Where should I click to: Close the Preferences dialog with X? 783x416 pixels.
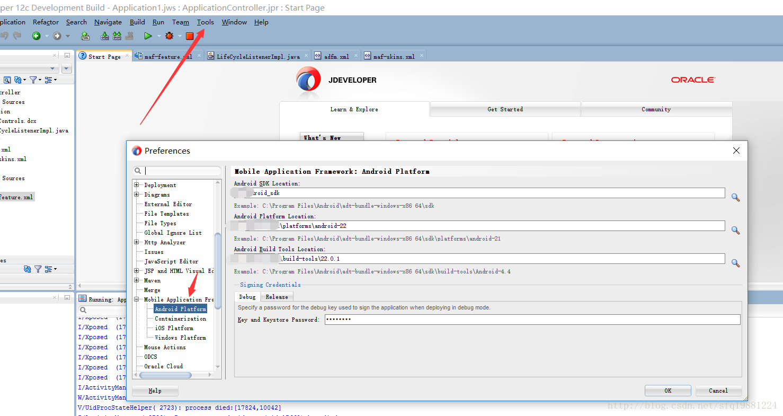click(736, 151)
